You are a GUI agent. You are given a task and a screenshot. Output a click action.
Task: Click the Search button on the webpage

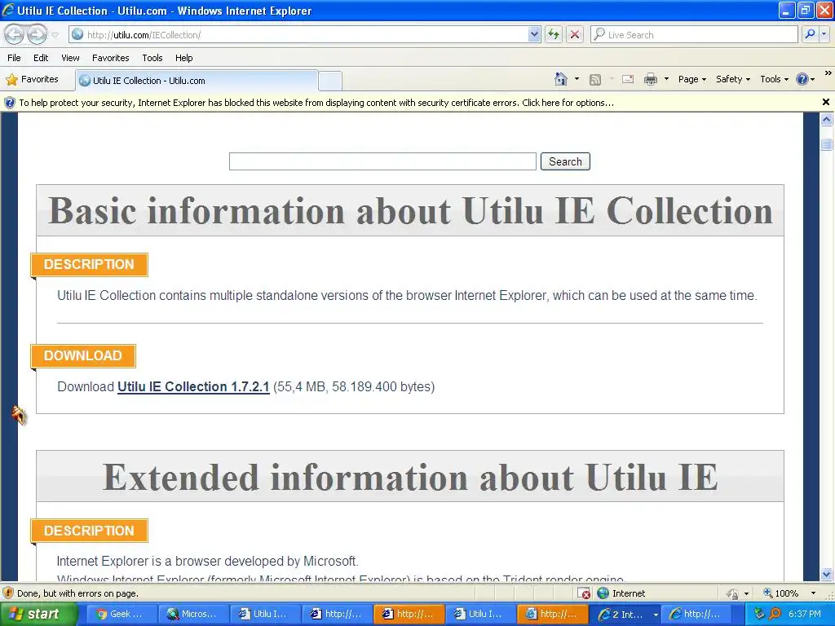click(x=565, y=161)
